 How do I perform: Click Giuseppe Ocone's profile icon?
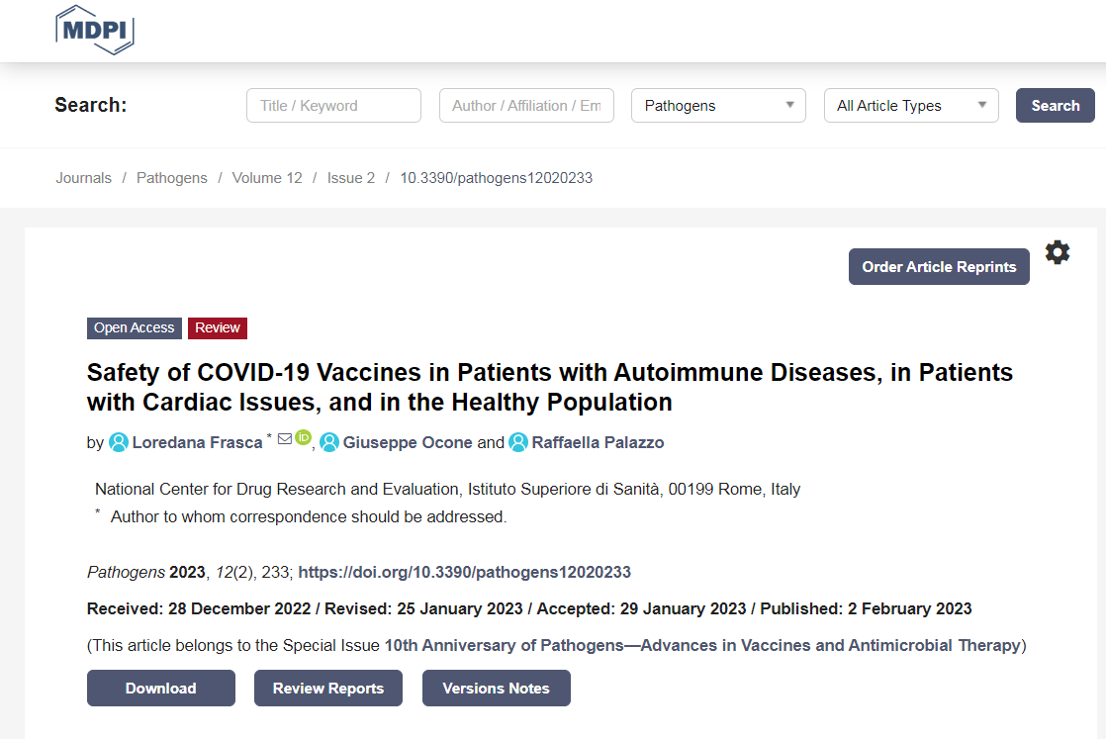[x=329, y=442]
